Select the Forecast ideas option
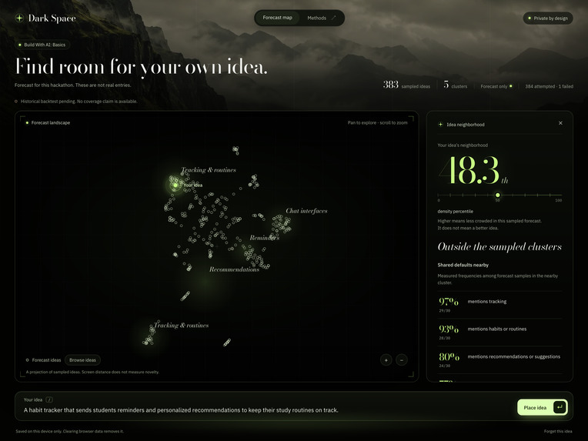Viewport: 588px width, 441px height. click(43, 360)
